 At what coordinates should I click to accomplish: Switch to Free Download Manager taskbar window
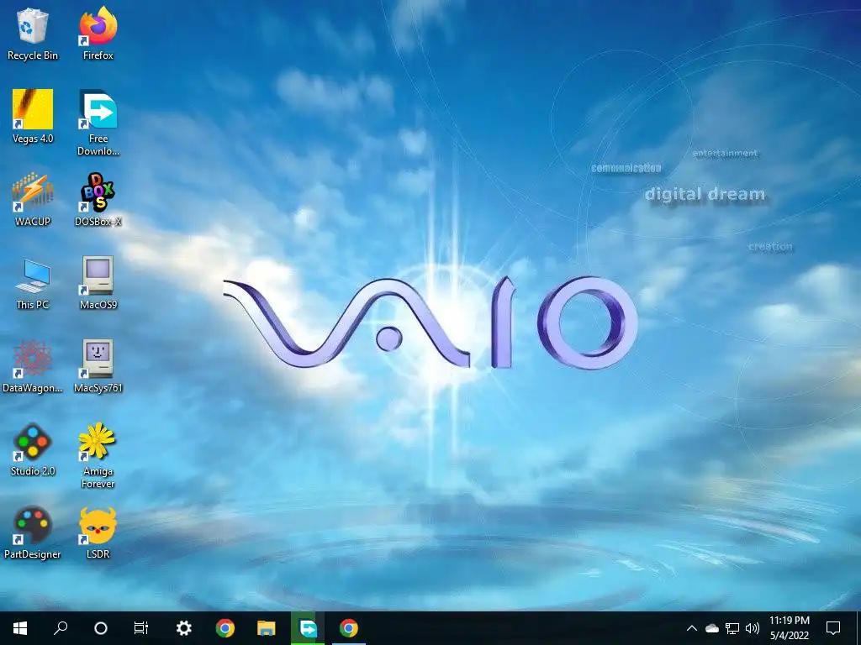tap(308, 628)
